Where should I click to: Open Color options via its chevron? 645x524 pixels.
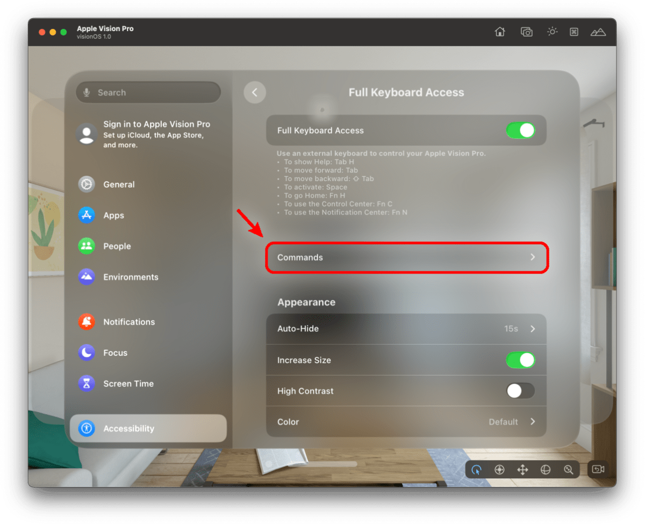[533, 422]
